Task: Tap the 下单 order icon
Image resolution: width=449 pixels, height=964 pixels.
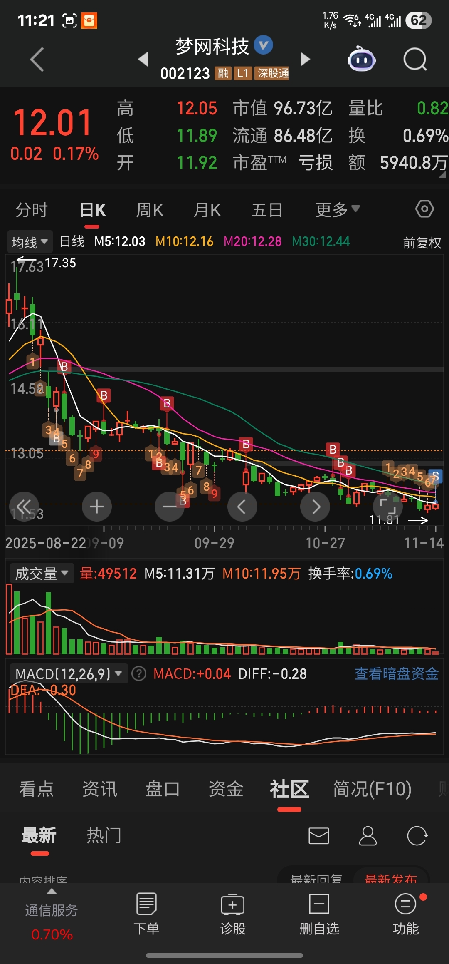Action: click(x=146, y=904)
